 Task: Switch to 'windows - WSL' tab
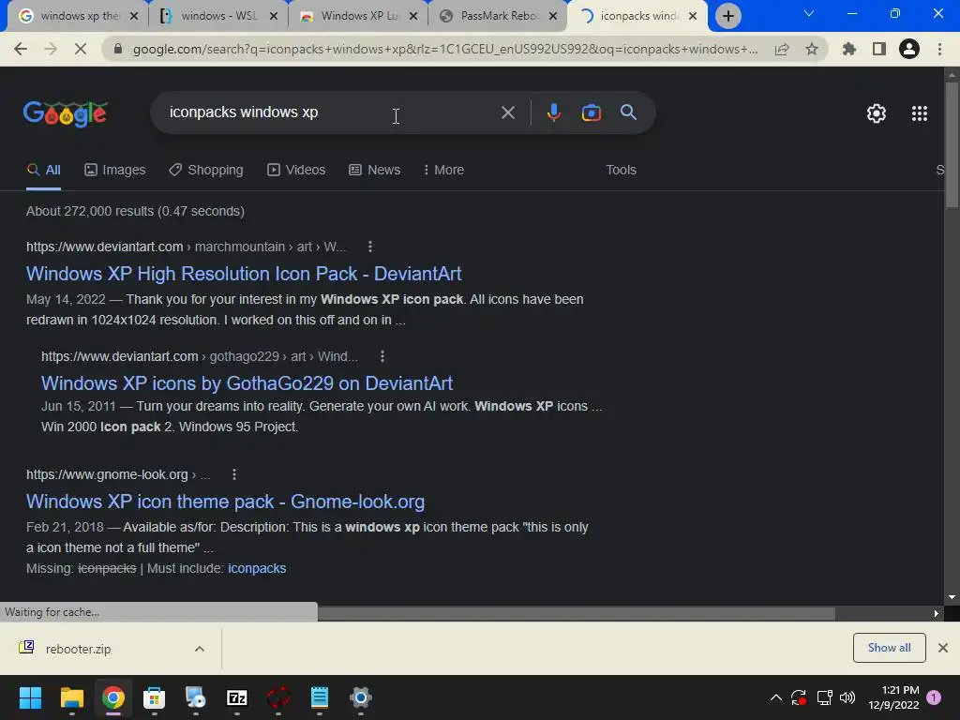click(x=217, y=16)
